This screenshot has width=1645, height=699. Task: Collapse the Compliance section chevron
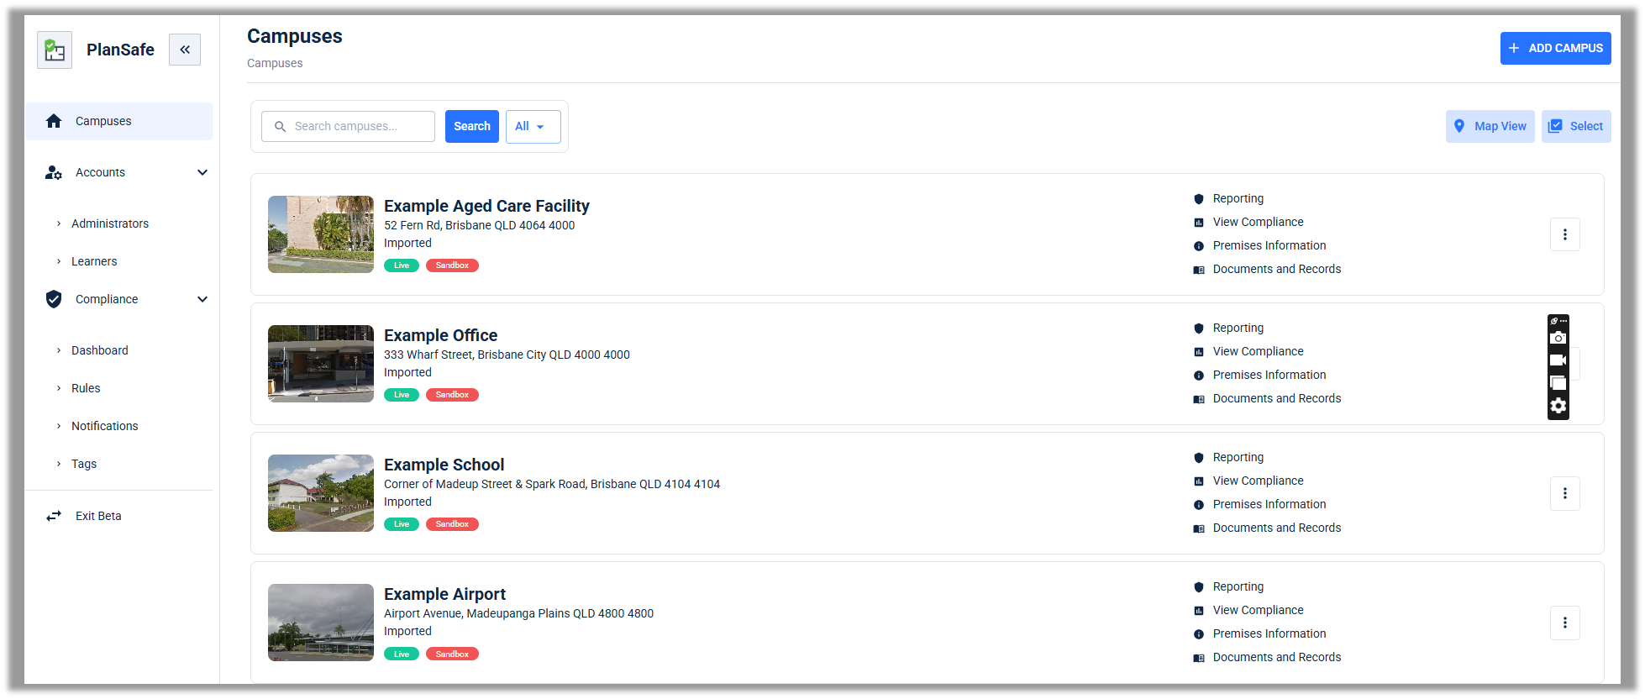tap(202, 299)
